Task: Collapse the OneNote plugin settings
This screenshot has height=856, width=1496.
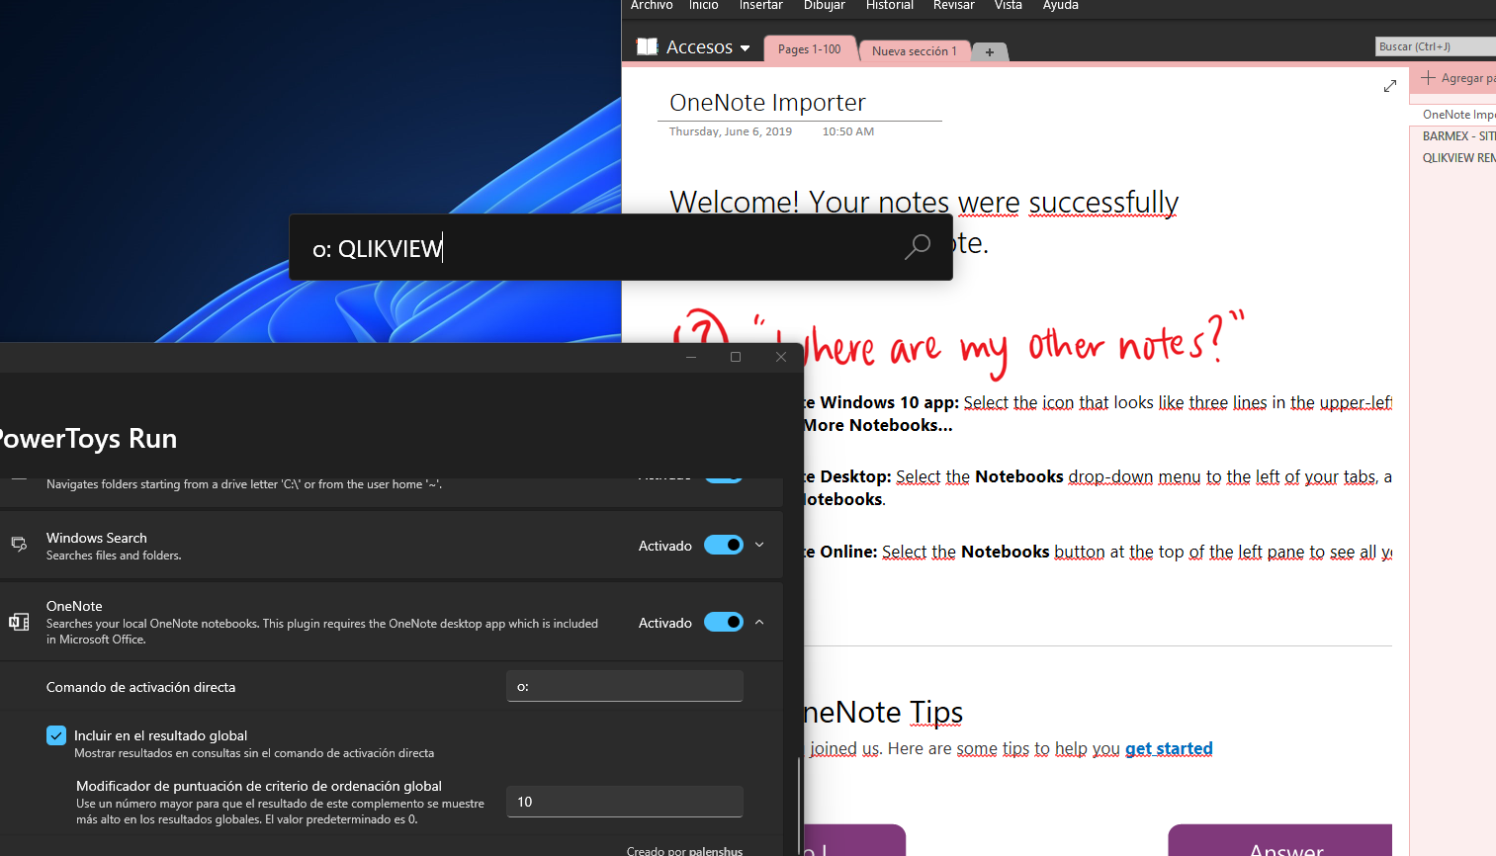Action: point(759,622)
